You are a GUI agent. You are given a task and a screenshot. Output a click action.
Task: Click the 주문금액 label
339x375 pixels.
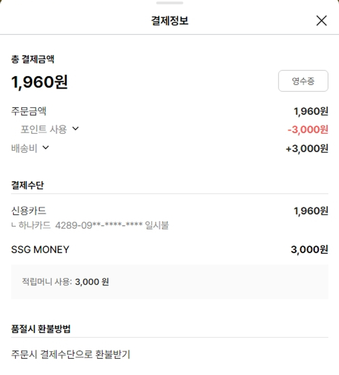[29, 111]
